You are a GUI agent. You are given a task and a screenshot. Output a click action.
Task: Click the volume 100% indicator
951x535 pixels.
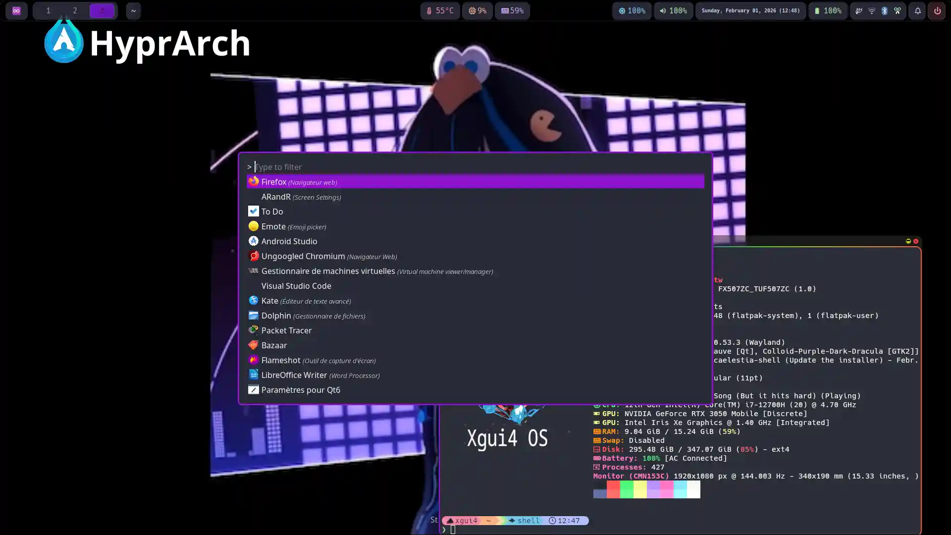[673, 10]
